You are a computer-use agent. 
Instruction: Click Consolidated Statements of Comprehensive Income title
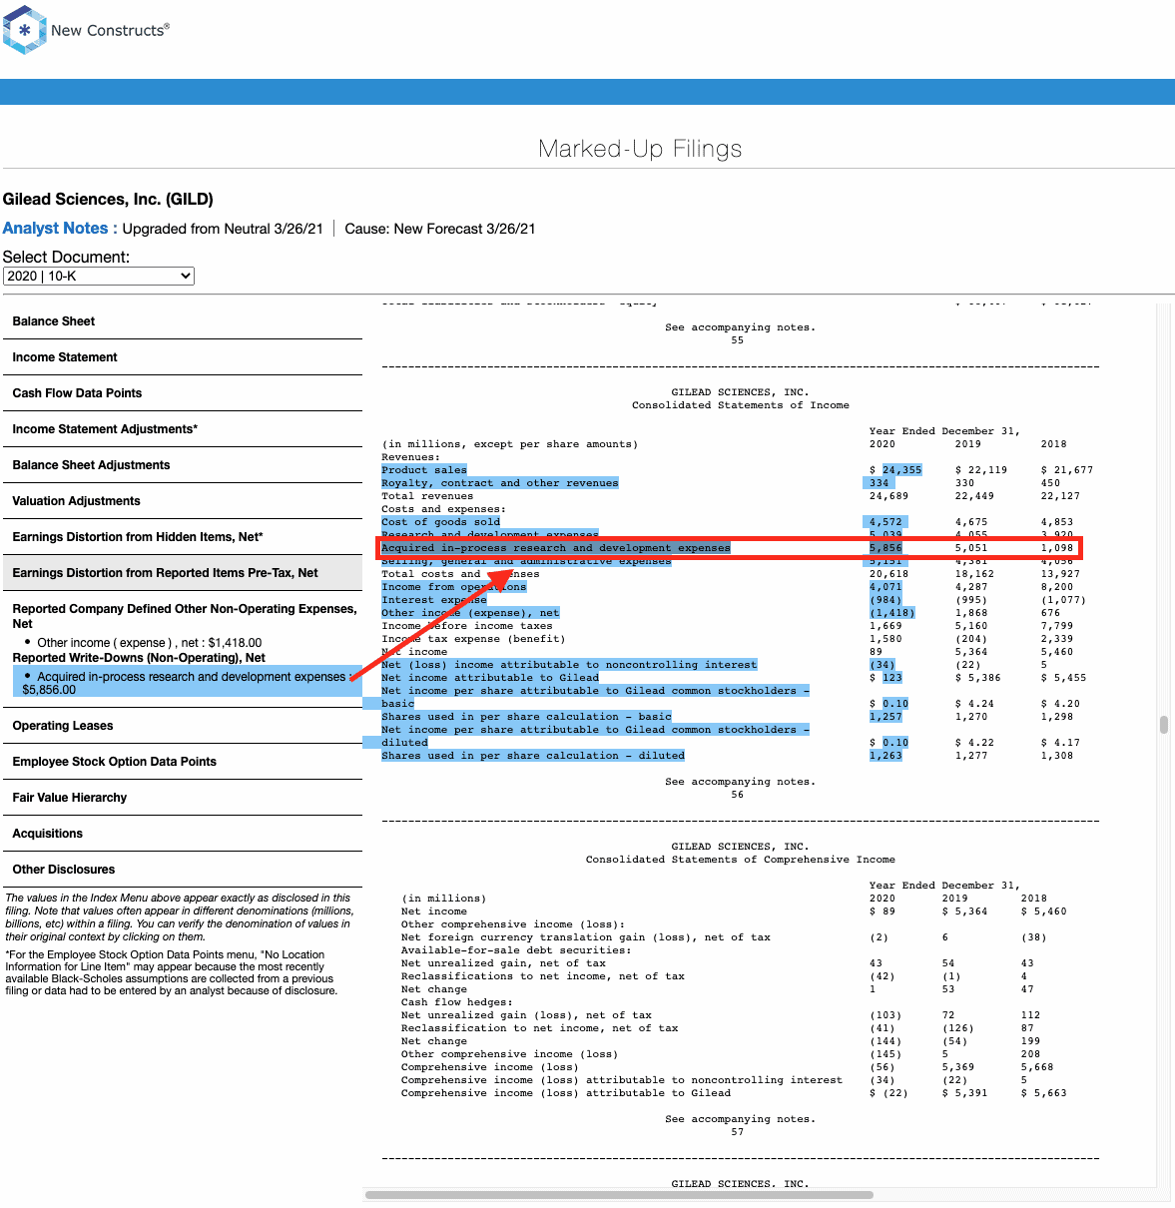[x=741, y=860]
